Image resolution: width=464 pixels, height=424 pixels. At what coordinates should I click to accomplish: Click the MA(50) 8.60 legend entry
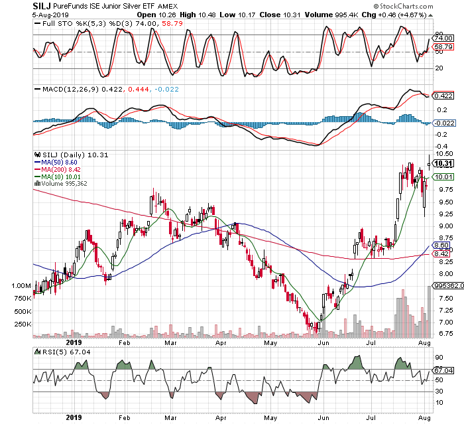pyautogui.click(x=59, y=162)
